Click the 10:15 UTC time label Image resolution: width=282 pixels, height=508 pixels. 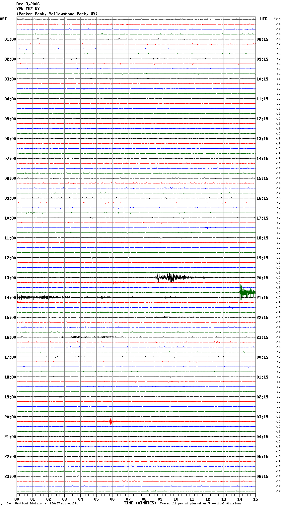tap(262, 79)
